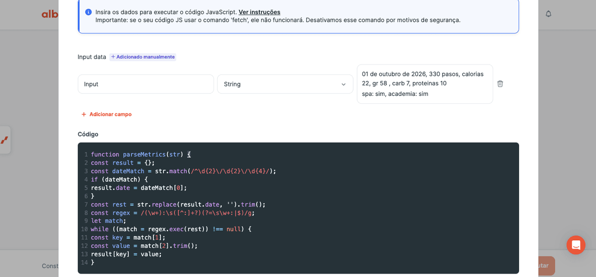Click Adicionar campo button
Viewport: 596px width, 277px height.
tap(106, 114)
